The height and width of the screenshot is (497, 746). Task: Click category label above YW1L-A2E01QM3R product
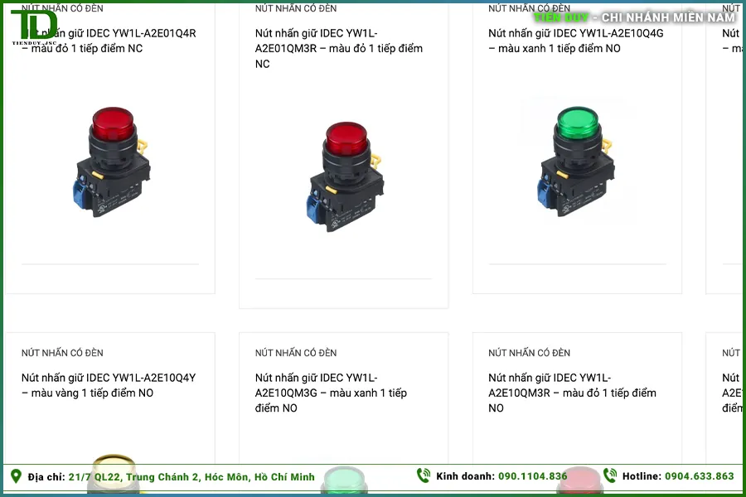[296, 8]
